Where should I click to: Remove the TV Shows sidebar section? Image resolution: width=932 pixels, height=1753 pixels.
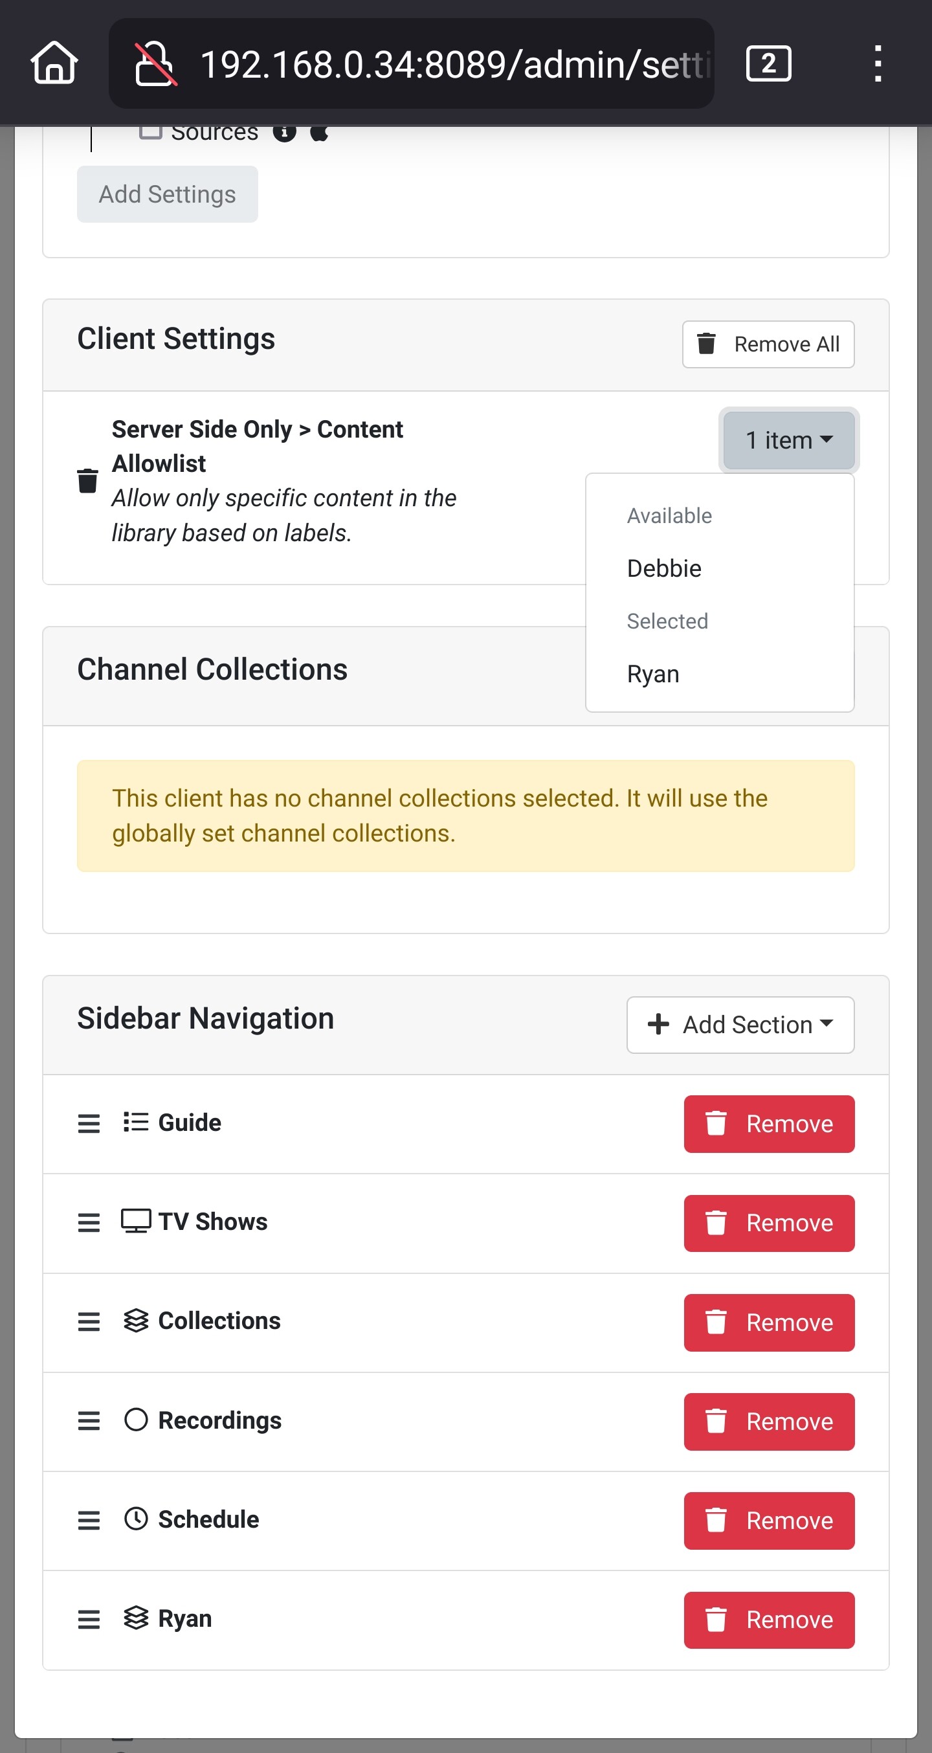point(769,1223)
